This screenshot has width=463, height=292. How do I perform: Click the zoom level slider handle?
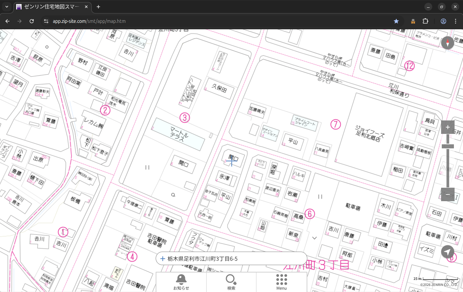pyautogui.click(x=447, y=146)
